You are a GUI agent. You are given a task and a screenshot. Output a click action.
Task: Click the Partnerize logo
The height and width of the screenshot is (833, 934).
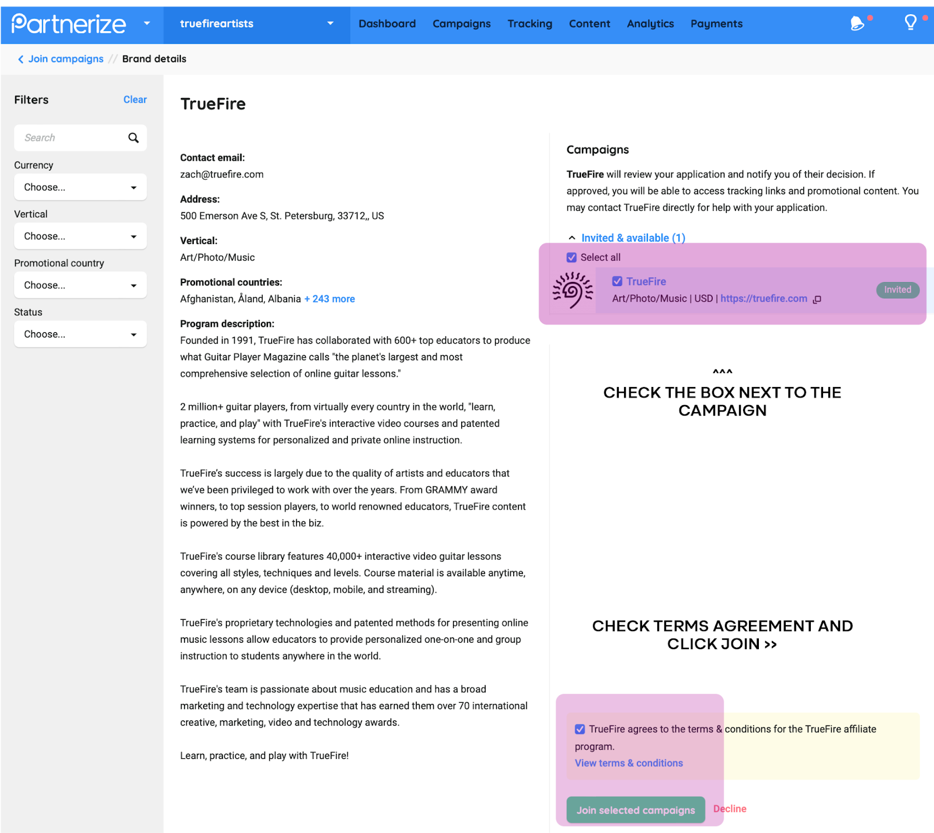click(69, 24)
